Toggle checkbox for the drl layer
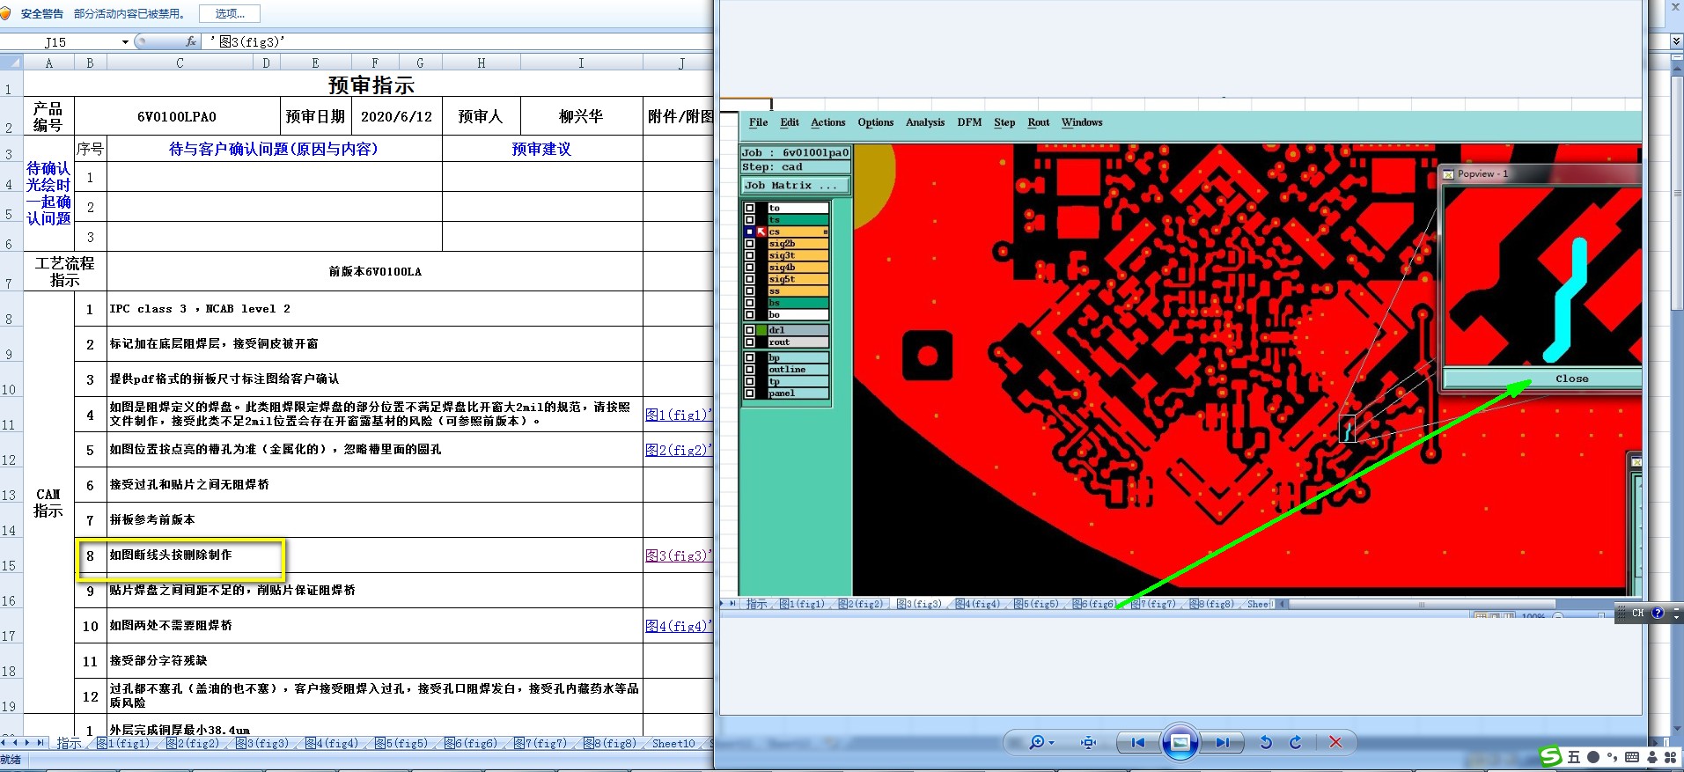1684x772 pixels. pyautogui.click(x=750, y=330)
